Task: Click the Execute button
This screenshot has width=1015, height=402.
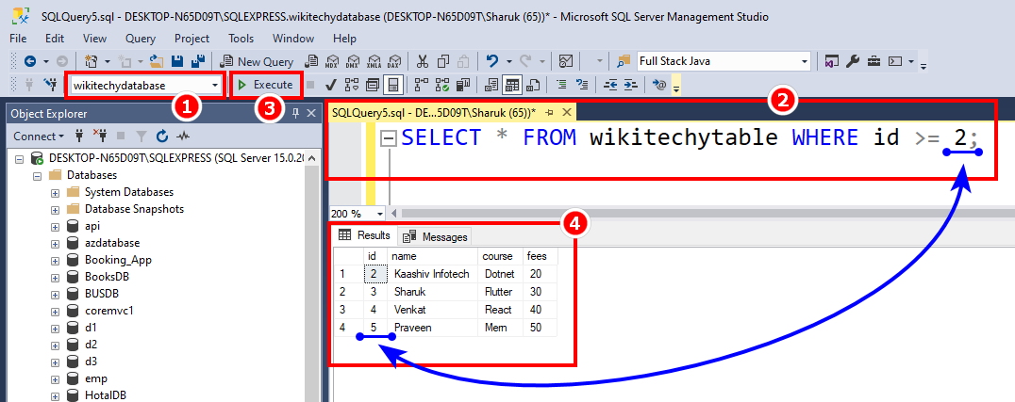Action: click(266, 86)
